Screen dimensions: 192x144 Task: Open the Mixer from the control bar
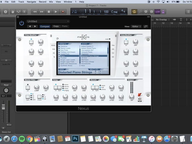click(18, 12)
